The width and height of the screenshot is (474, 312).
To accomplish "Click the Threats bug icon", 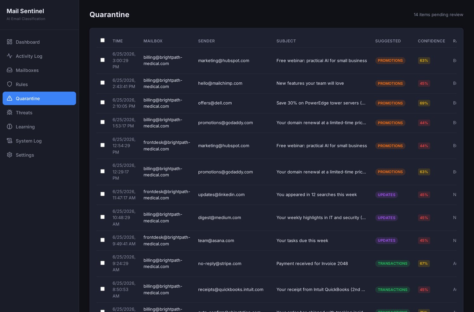I will pyautogui.click(x=9, y=113).
